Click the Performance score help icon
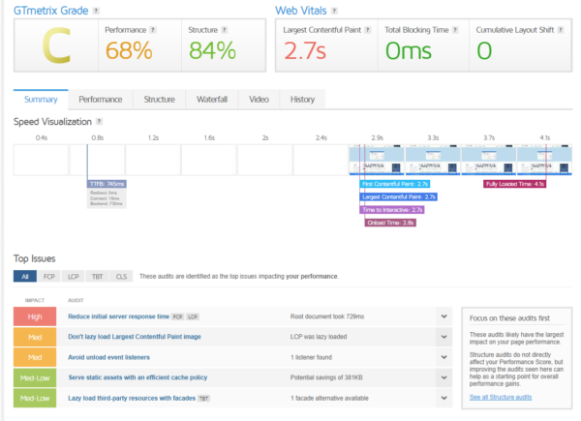Image resolution: width=581 pixels, height=421 pixels. point(151,30)
